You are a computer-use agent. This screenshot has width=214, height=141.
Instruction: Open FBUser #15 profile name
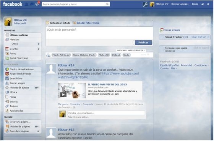point(66,130)
